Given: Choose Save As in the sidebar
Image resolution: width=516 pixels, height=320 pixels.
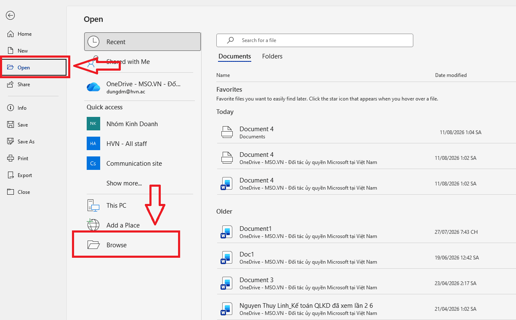Looking at the screenshot, I should 34,142.
